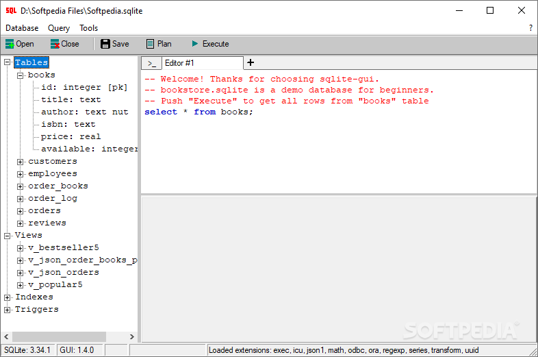538x357 pixels.
Task: Select the 'author: text' column row
Action: coord(85,112)
